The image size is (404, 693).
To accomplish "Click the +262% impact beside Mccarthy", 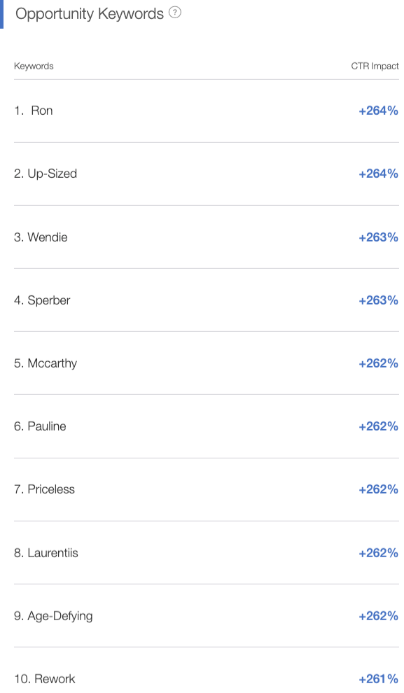I will pyautogui.click(x=378, y=364).
